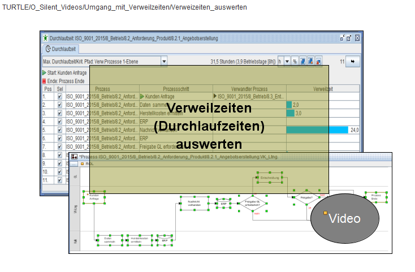Select the 2,0 Verweilzeit bar in row 2
The width and height of the screenshot is (415, 272).
(289, 105)
